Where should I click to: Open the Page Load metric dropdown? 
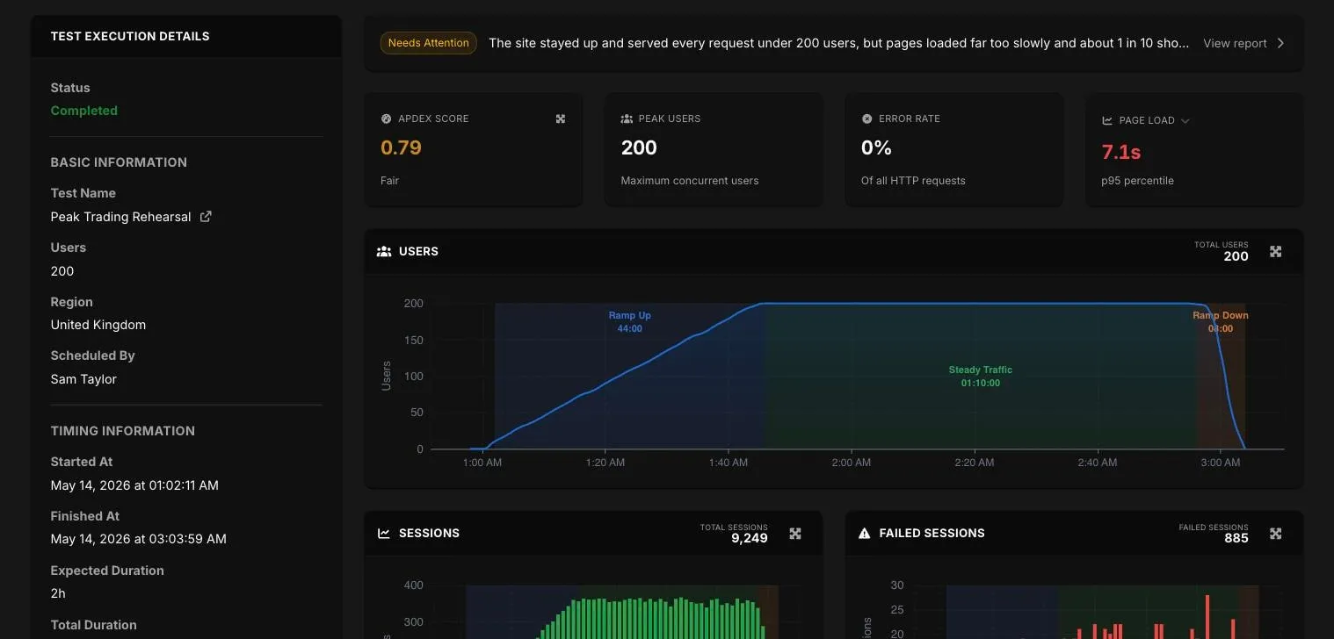coord(1185,121)
